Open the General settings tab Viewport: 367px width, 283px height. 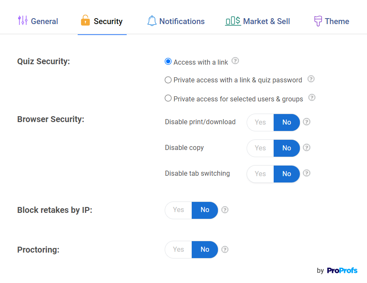pos(38,21)
